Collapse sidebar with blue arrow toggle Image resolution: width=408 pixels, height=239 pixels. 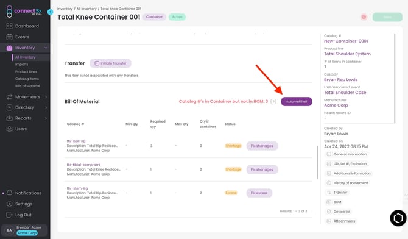click(50, 12)
